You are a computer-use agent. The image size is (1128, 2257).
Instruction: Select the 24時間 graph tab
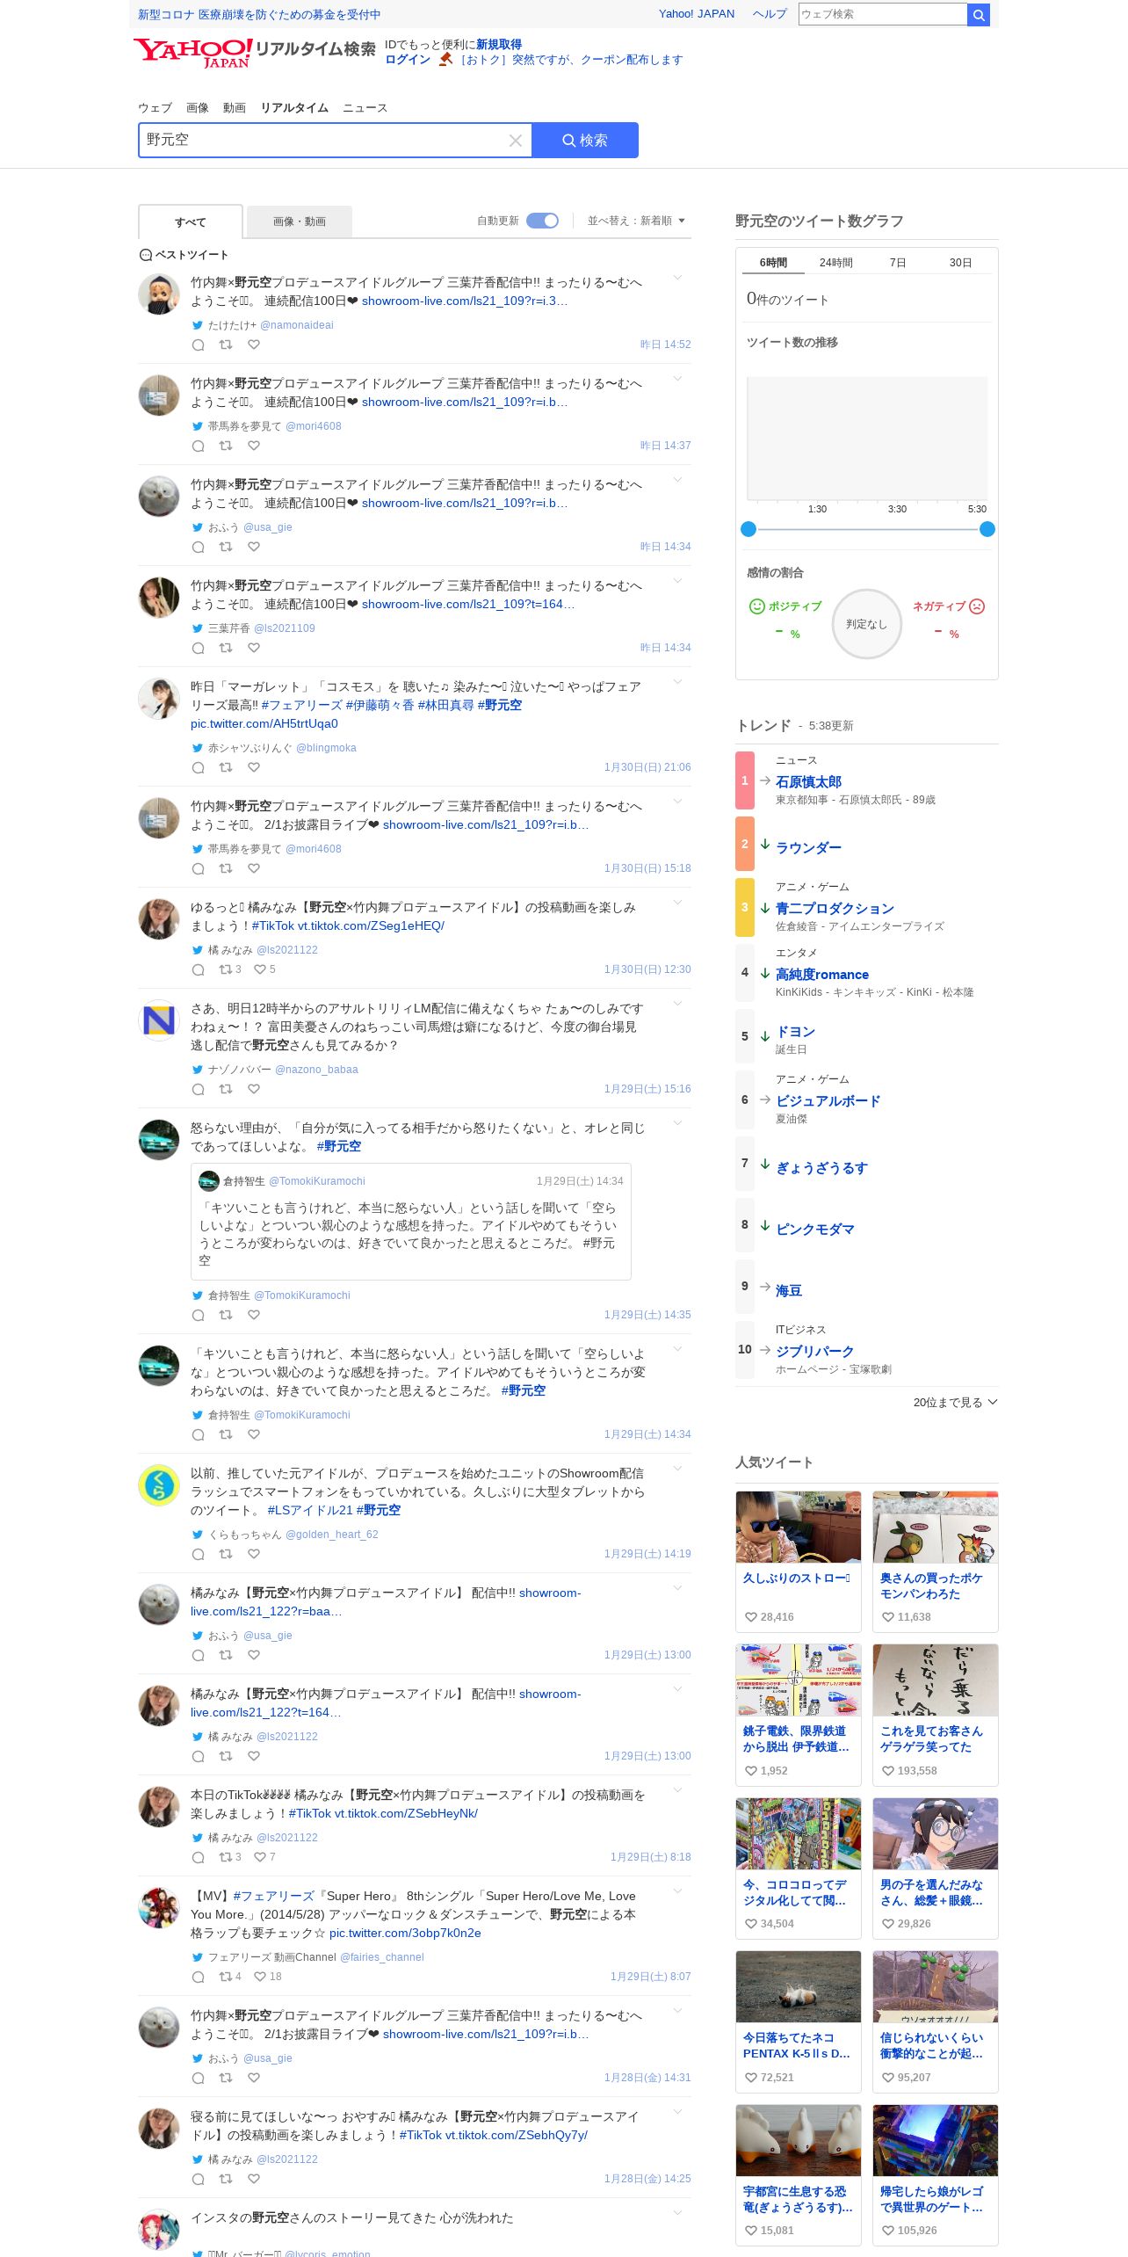[836, 263]
